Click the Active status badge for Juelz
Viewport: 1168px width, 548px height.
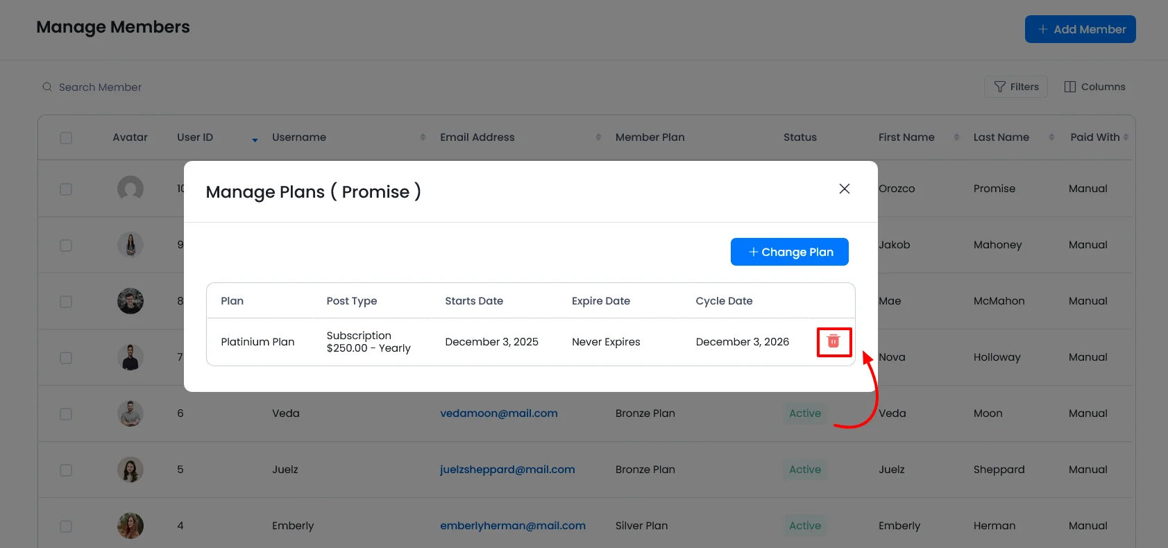(804, 470)
